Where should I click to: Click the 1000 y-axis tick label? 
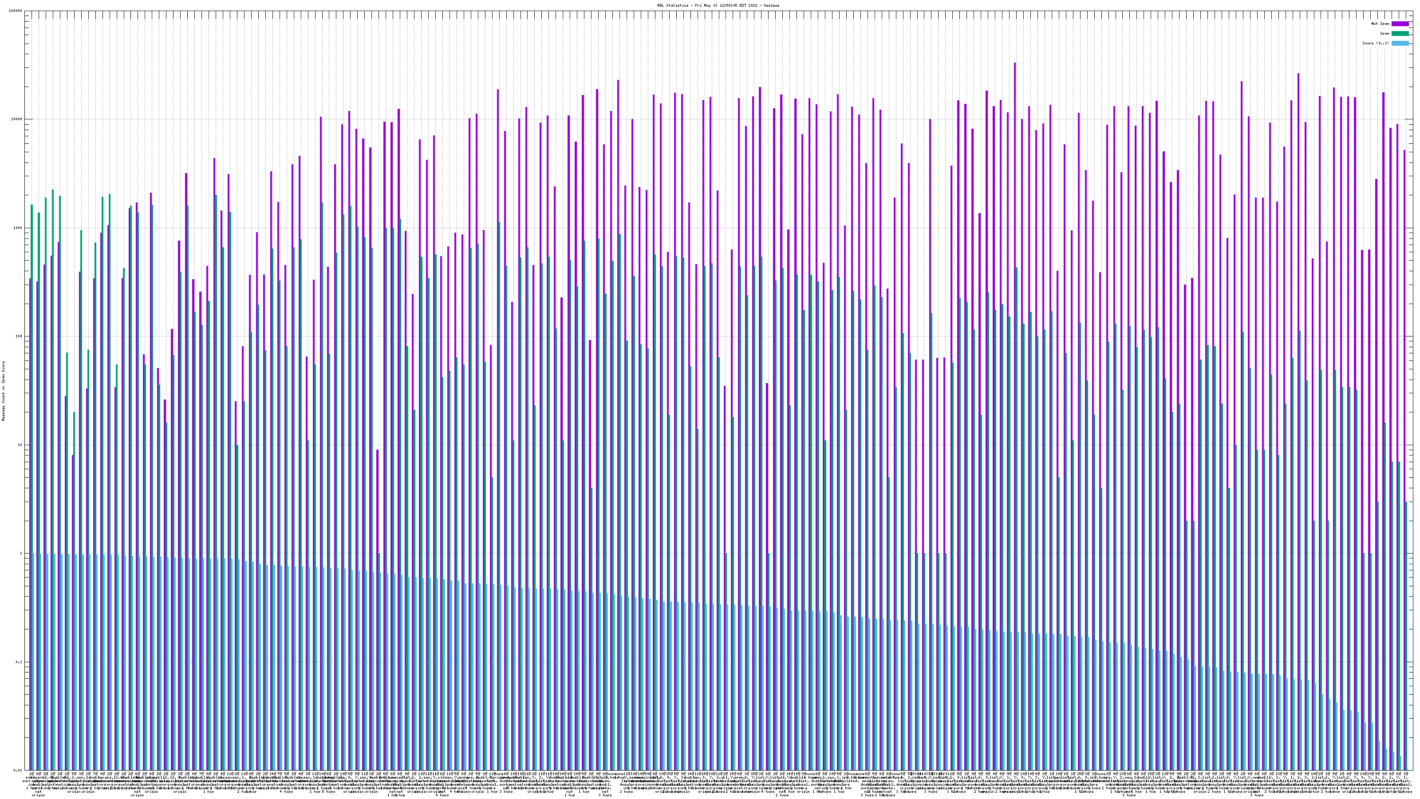tap(18, 228)
